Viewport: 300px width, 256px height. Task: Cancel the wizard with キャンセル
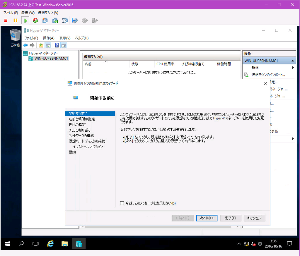pos(254,218)
